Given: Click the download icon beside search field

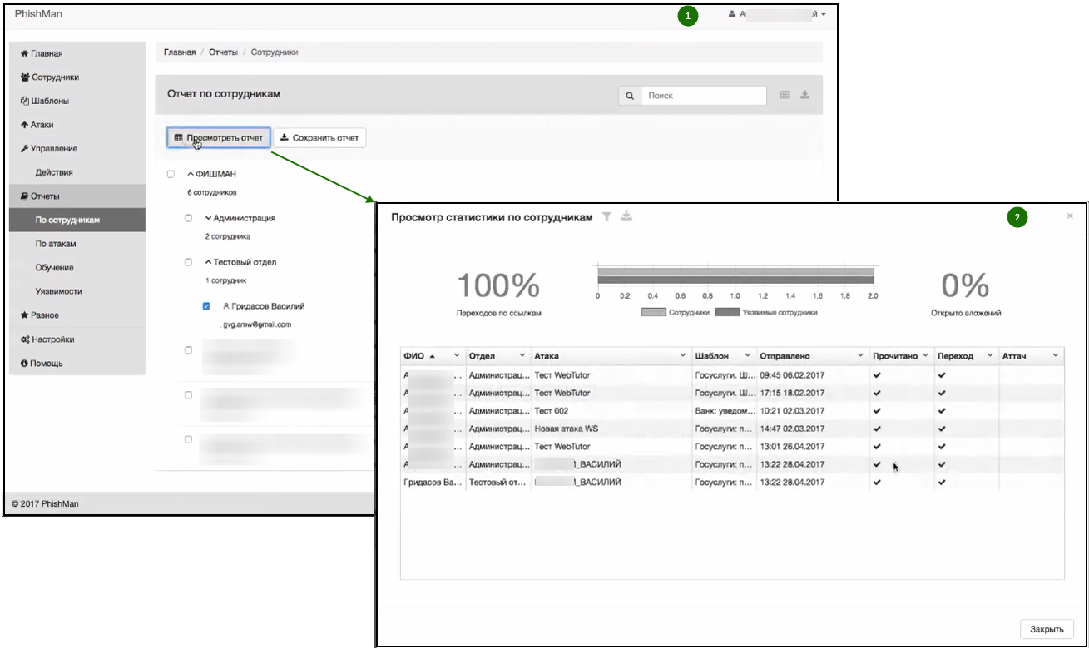Looking at the screenshot, I should (805, 95).
